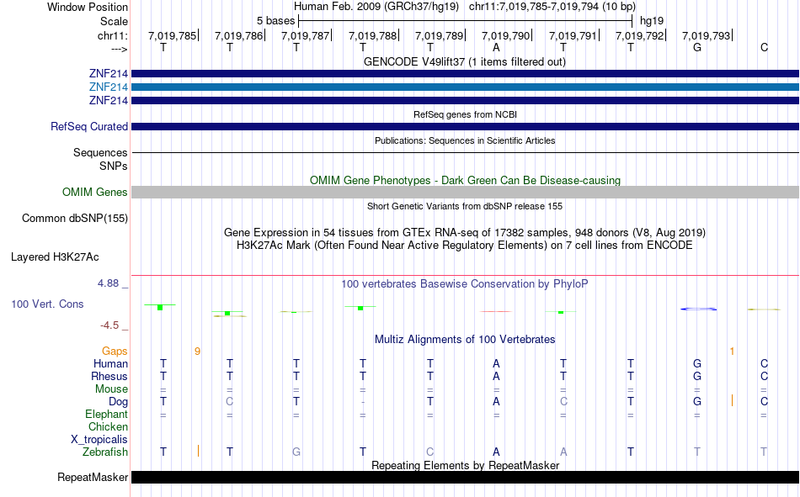Click the G base in the reference sequence row

[697, 47]
